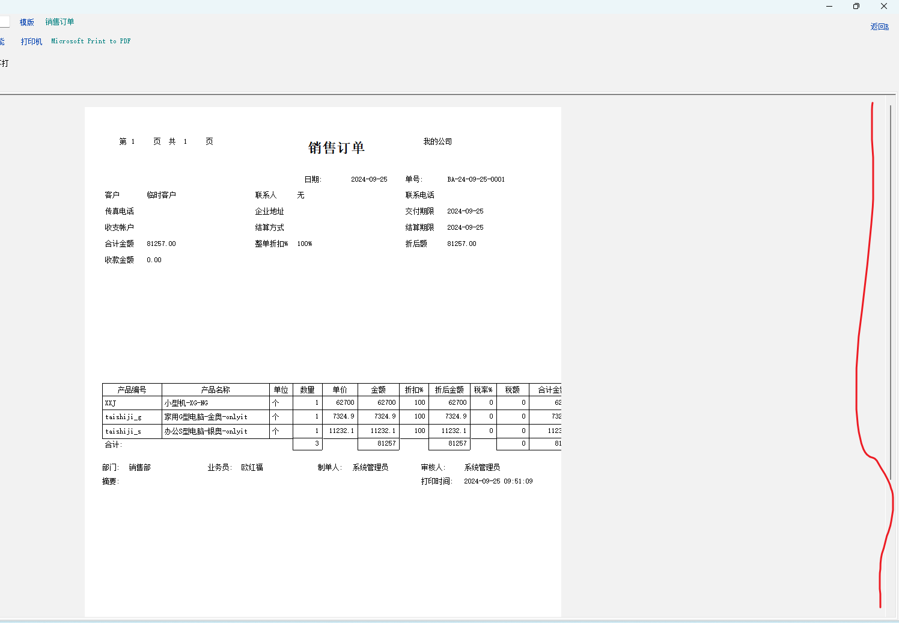Viewport: 899px width, 623px height.
Task: Select the 销售订单 template name
Action: tap(59, 22)
